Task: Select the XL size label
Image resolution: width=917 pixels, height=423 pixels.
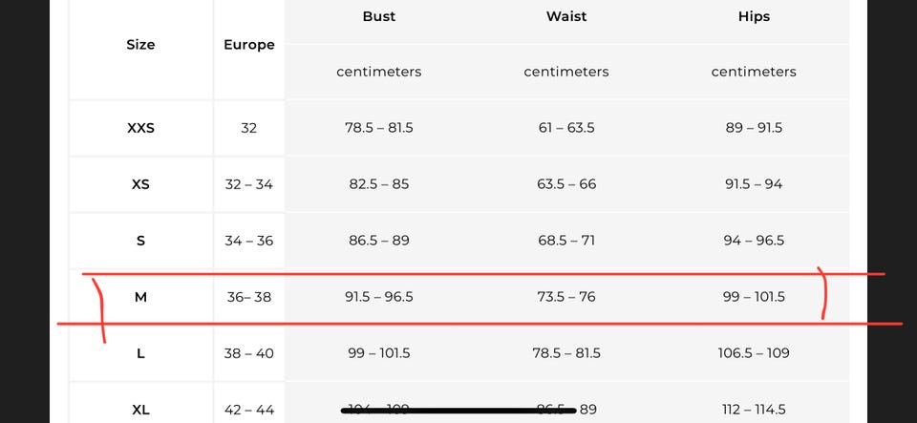Action: coord(140,410)
